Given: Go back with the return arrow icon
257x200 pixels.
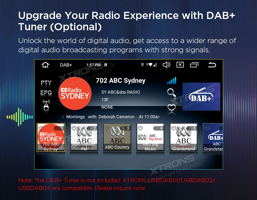Looking at the screenshot, I should pyautogui.click(x=212, y=65).
